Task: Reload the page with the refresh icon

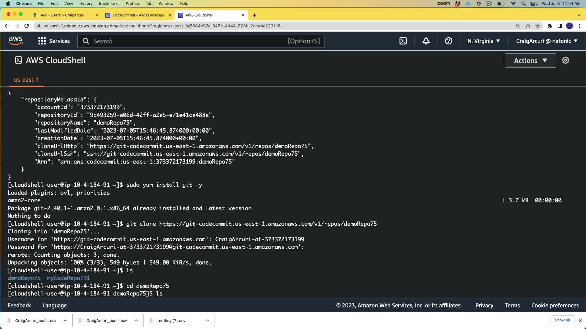Action: [27, 26]
